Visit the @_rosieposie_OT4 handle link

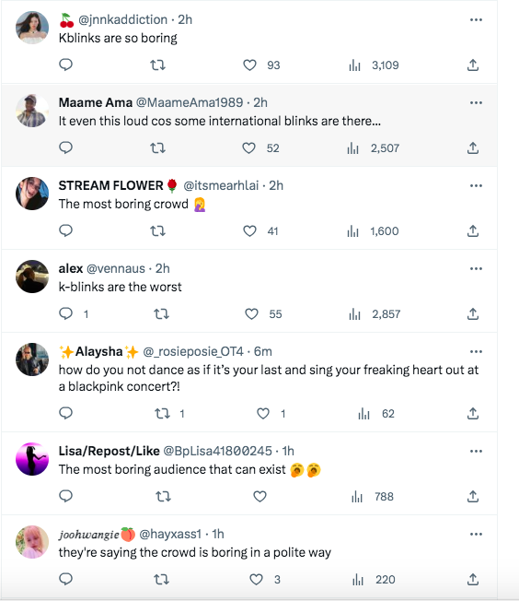click(193, 351)
